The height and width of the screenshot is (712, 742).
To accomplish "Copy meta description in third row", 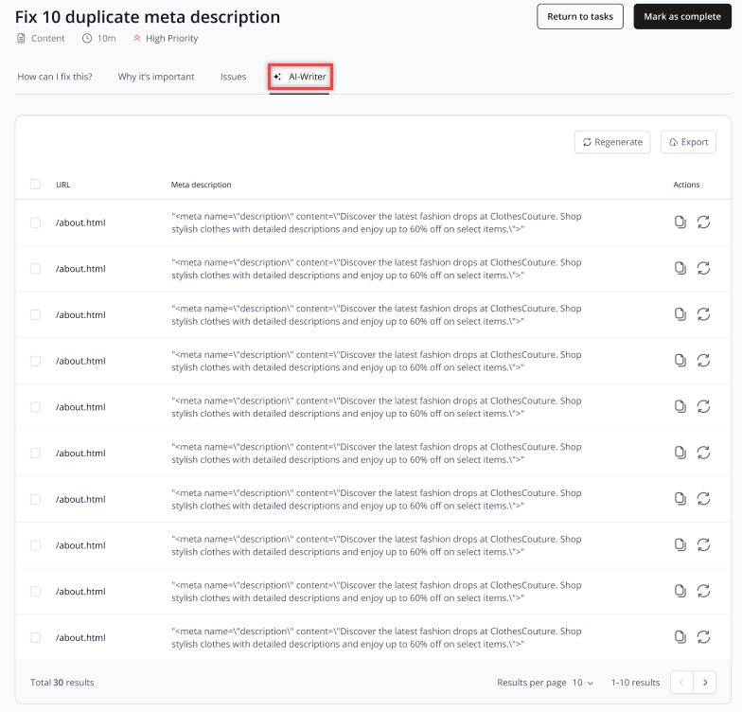I will coord(680,314).
